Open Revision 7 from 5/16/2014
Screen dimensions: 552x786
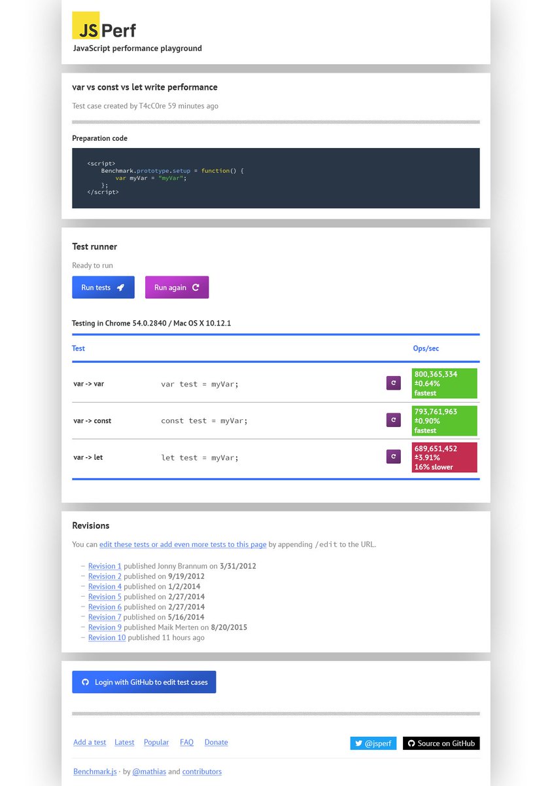pos(105,617)
